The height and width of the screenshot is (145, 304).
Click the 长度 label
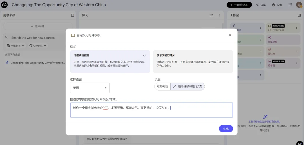pos(157,79)
